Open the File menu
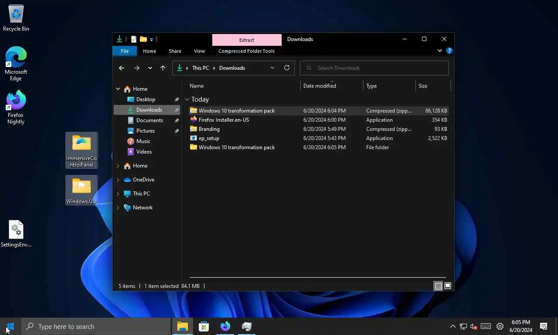 pos(125,51)
